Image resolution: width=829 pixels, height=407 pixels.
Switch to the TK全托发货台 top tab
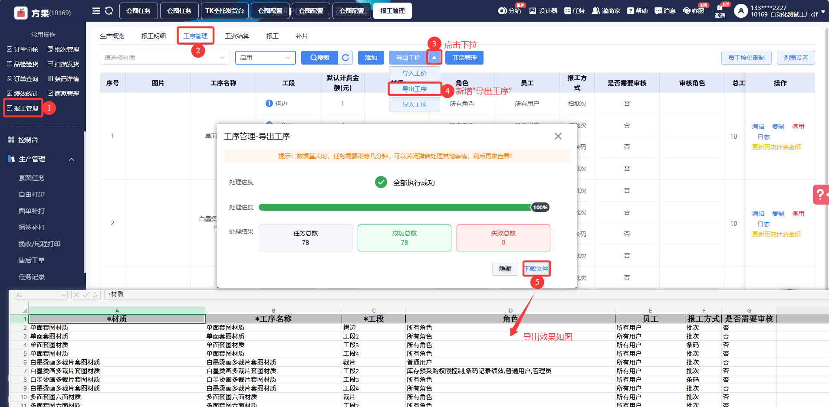click(x=225, y=11)
